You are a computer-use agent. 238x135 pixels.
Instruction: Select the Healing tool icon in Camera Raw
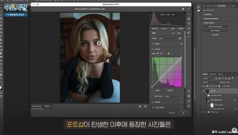(x=189, y=19)
